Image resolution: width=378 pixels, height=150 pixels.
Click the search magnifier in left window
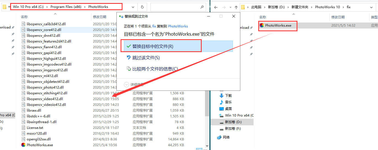[202, 7]
